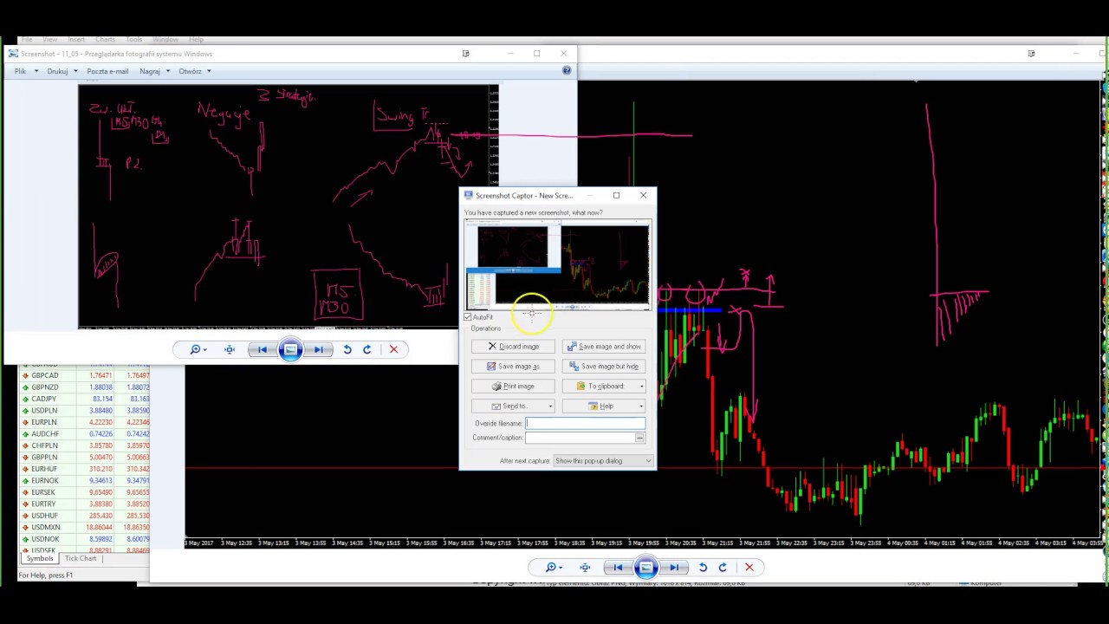Delete image using lower viewer red X
Image resolution: width=1109 pixels, height=624 pixels.
[x=749, y=568]
